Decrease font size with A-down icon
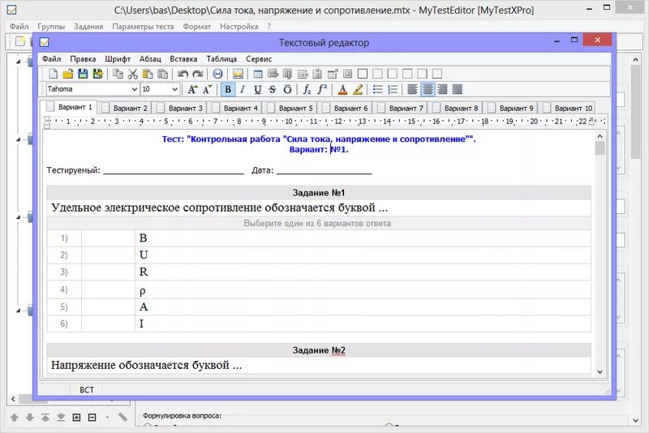 pos(207,89)
